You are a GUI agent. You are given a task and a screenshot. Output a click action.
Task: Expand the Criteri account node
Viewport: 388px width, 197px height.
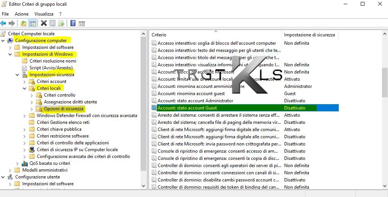tap(25, 81)
